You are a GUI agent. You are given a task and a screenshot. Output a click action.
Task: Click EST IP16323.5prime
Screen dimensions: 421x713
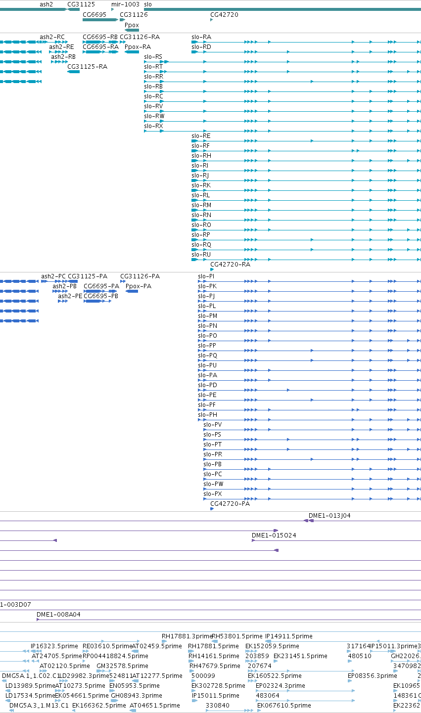point(54,646)
